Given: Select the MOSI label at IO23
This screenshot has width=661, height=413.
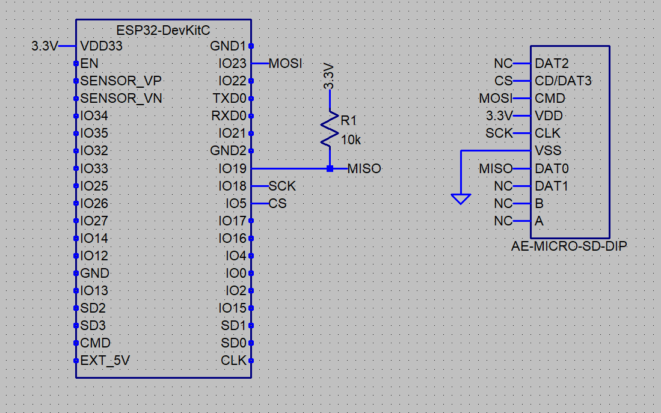Looking at the screenshot, I should point(286,64).
